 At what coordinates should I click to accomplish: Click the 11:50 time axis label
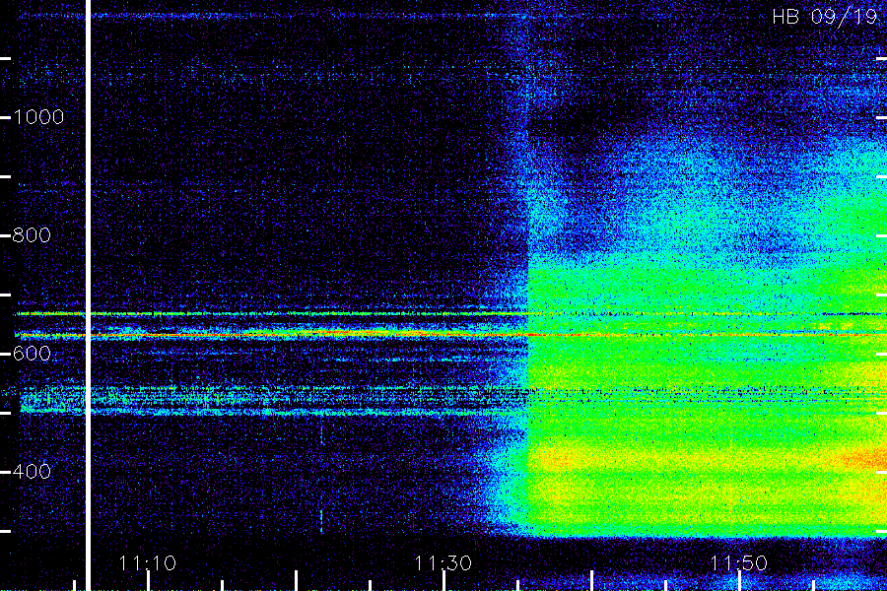coord(739,563)
